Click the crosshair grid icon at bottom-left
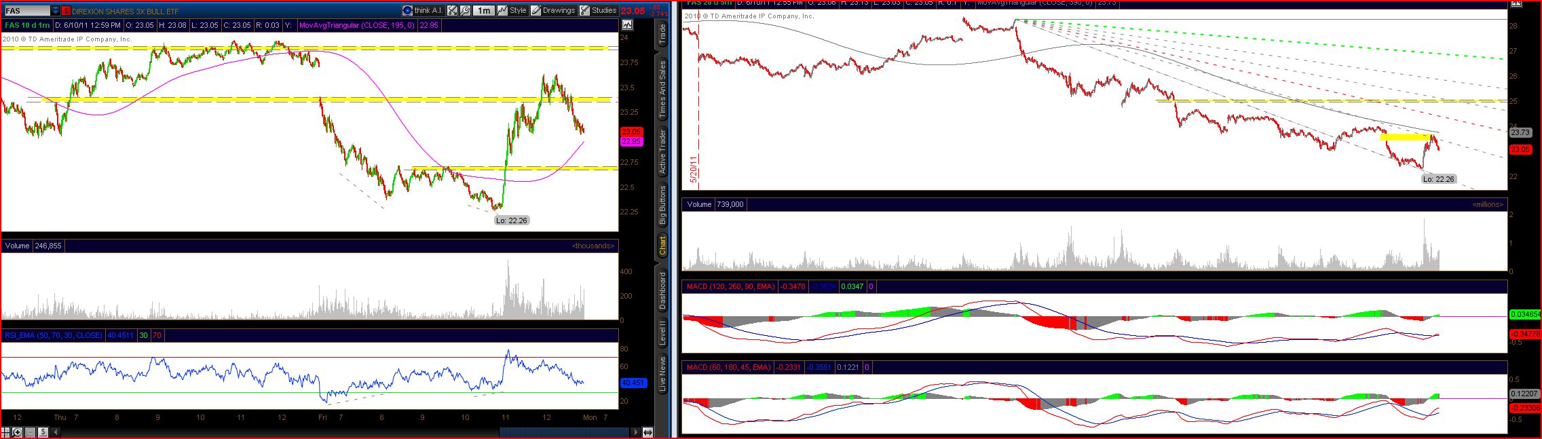This screenshot has width=1542, height=439. click(x=5, y=432)
